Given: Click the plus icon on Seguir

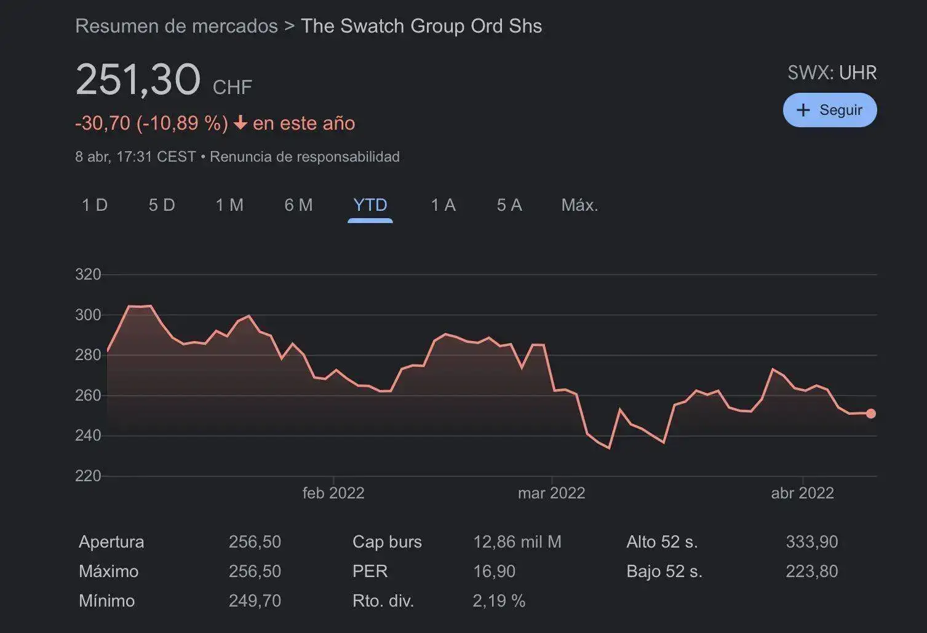Looking at the screenshot, I should click(803, 110).
